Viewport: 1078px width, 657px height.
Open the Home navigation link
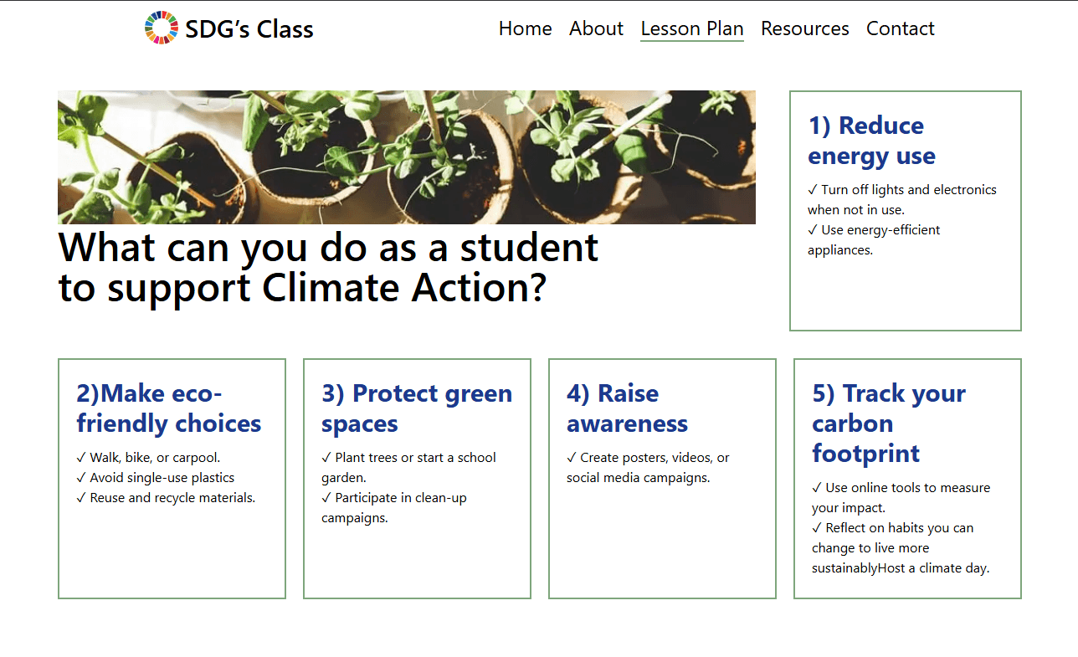point(525,28)
